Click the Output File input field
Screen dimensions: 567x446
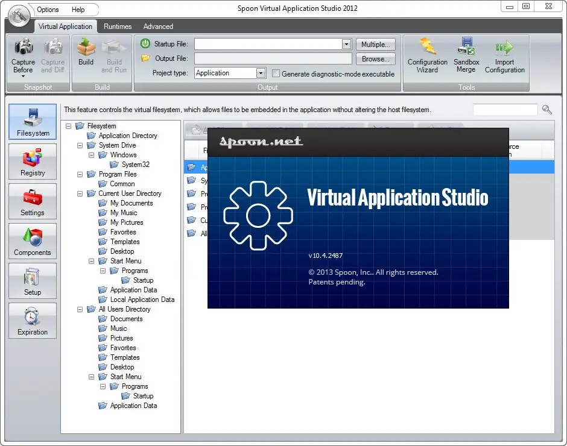pos(273,58)
